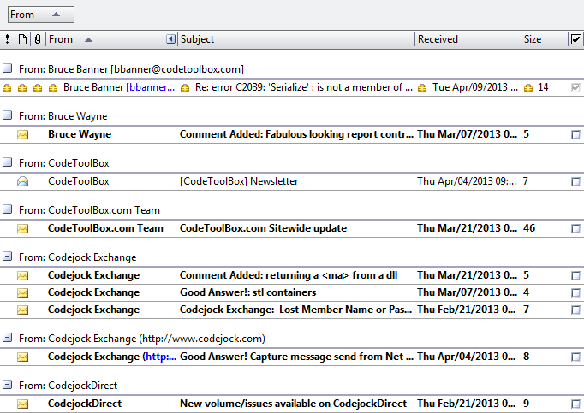Click the document icon column header

click(22, 39)
